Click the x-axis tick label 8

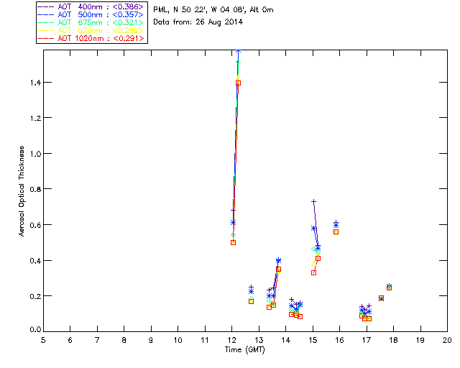(x=124, y=340)
